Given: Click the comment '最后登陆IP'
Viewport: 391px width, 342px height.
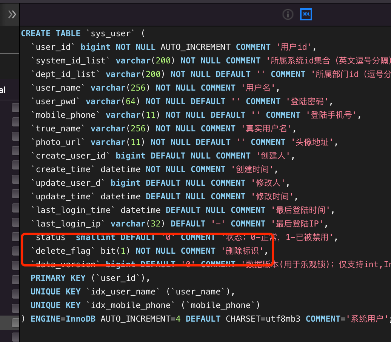Looking at the screenshot, I should click(297, 223).
